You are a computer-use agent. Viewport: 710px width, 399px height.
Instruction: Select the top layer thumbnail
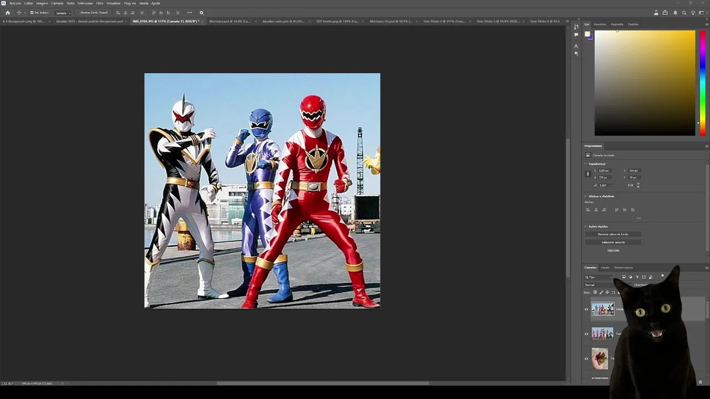(602, 309)
